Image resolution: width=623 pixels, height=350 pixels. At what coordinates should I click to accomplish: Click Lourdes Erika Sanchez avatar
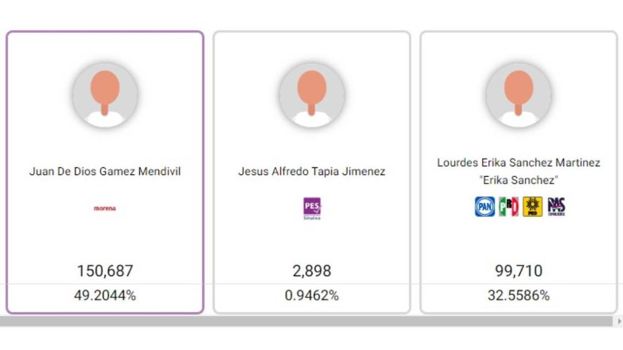coord(519,95)
